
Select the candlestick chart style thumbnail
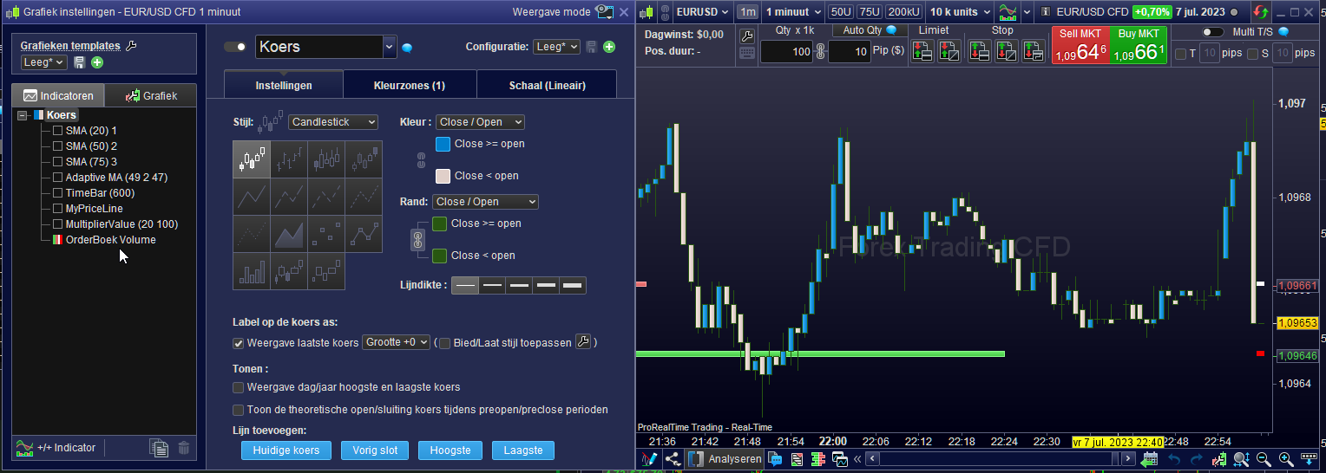pos(252,159)
